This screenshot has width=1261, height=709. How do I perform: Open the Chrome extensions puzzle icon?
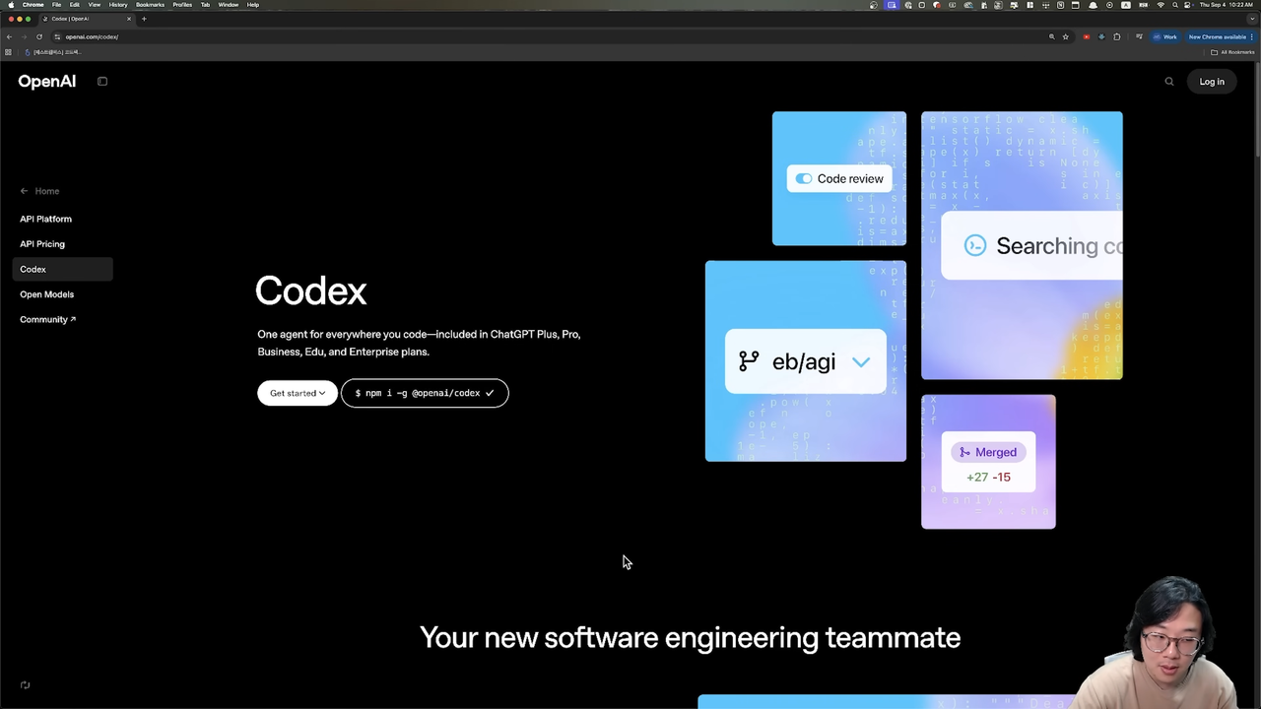(x=1116, y=36)
